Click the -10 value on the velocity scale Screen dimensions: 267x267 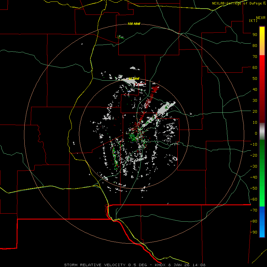pos(254,144)
